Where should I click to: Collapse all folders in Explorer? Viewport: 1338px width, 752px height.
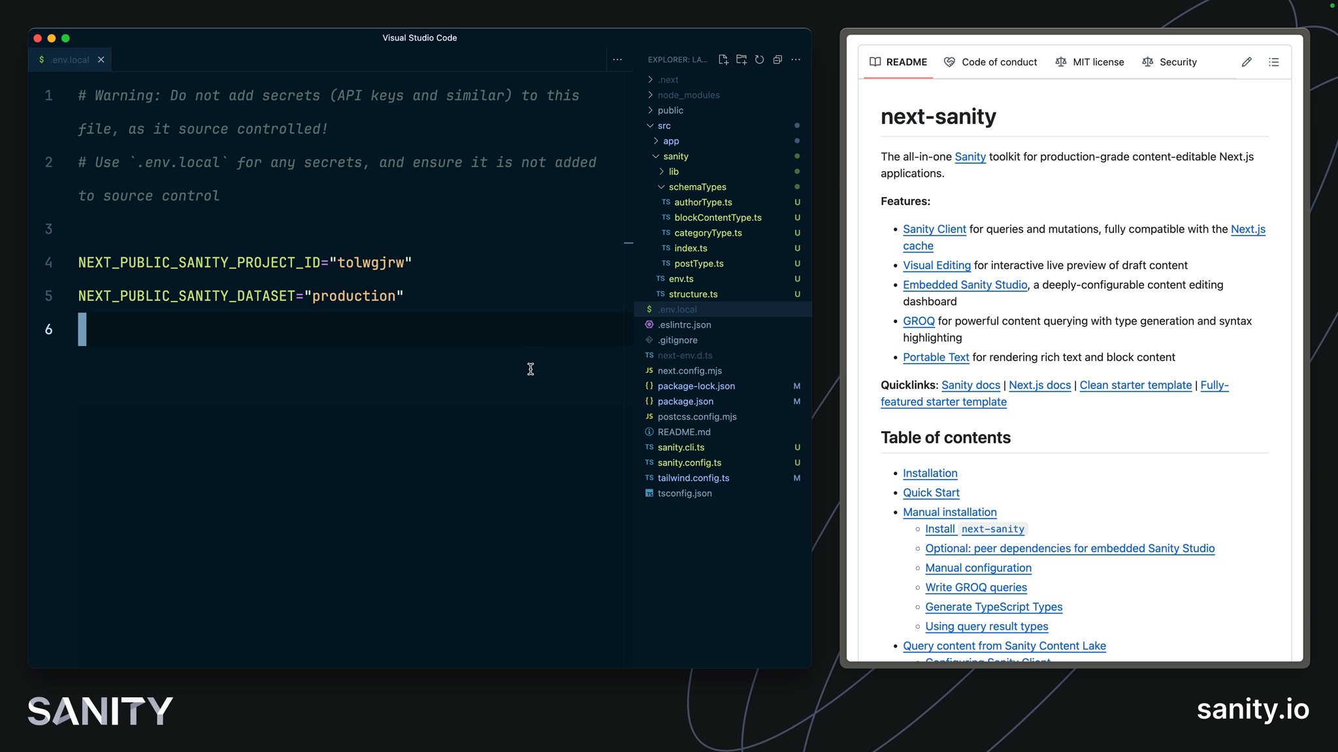tap(777, 59)
